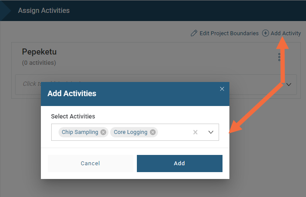Click the Assign Activities step header

click(44, 10)
